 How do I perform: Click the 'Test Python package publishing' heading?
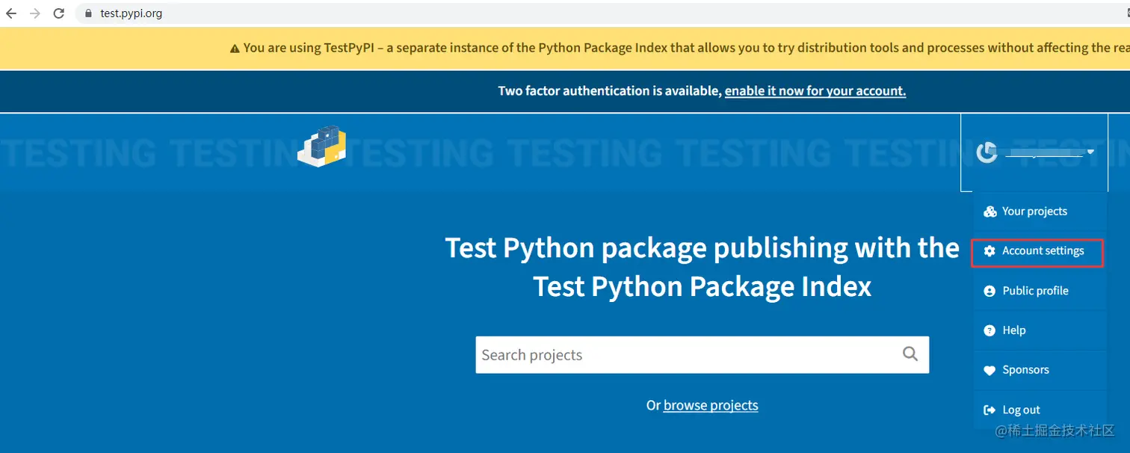703,268
